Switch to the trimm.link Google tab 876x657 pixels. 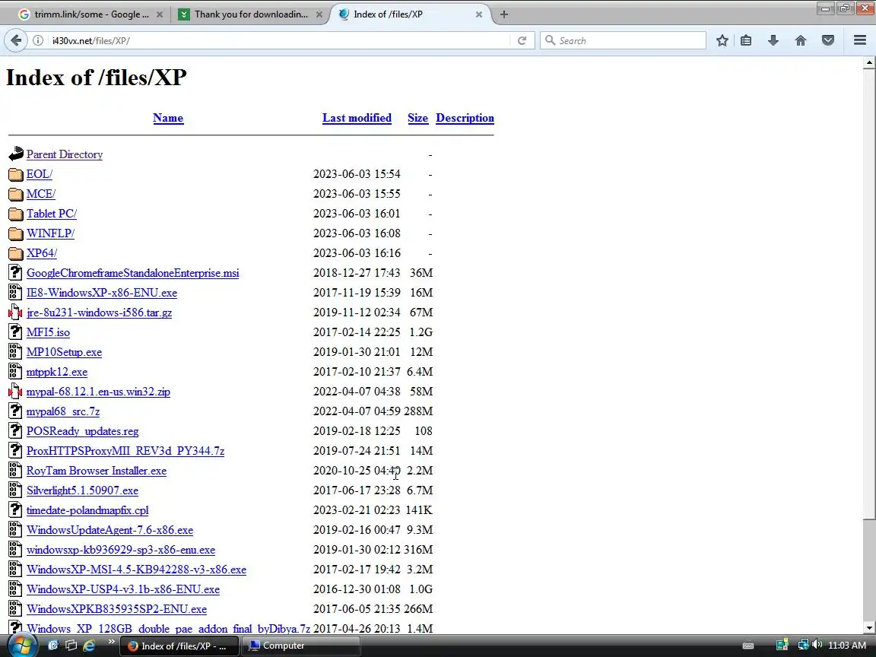pyautogui.click(x=91, y=14)
